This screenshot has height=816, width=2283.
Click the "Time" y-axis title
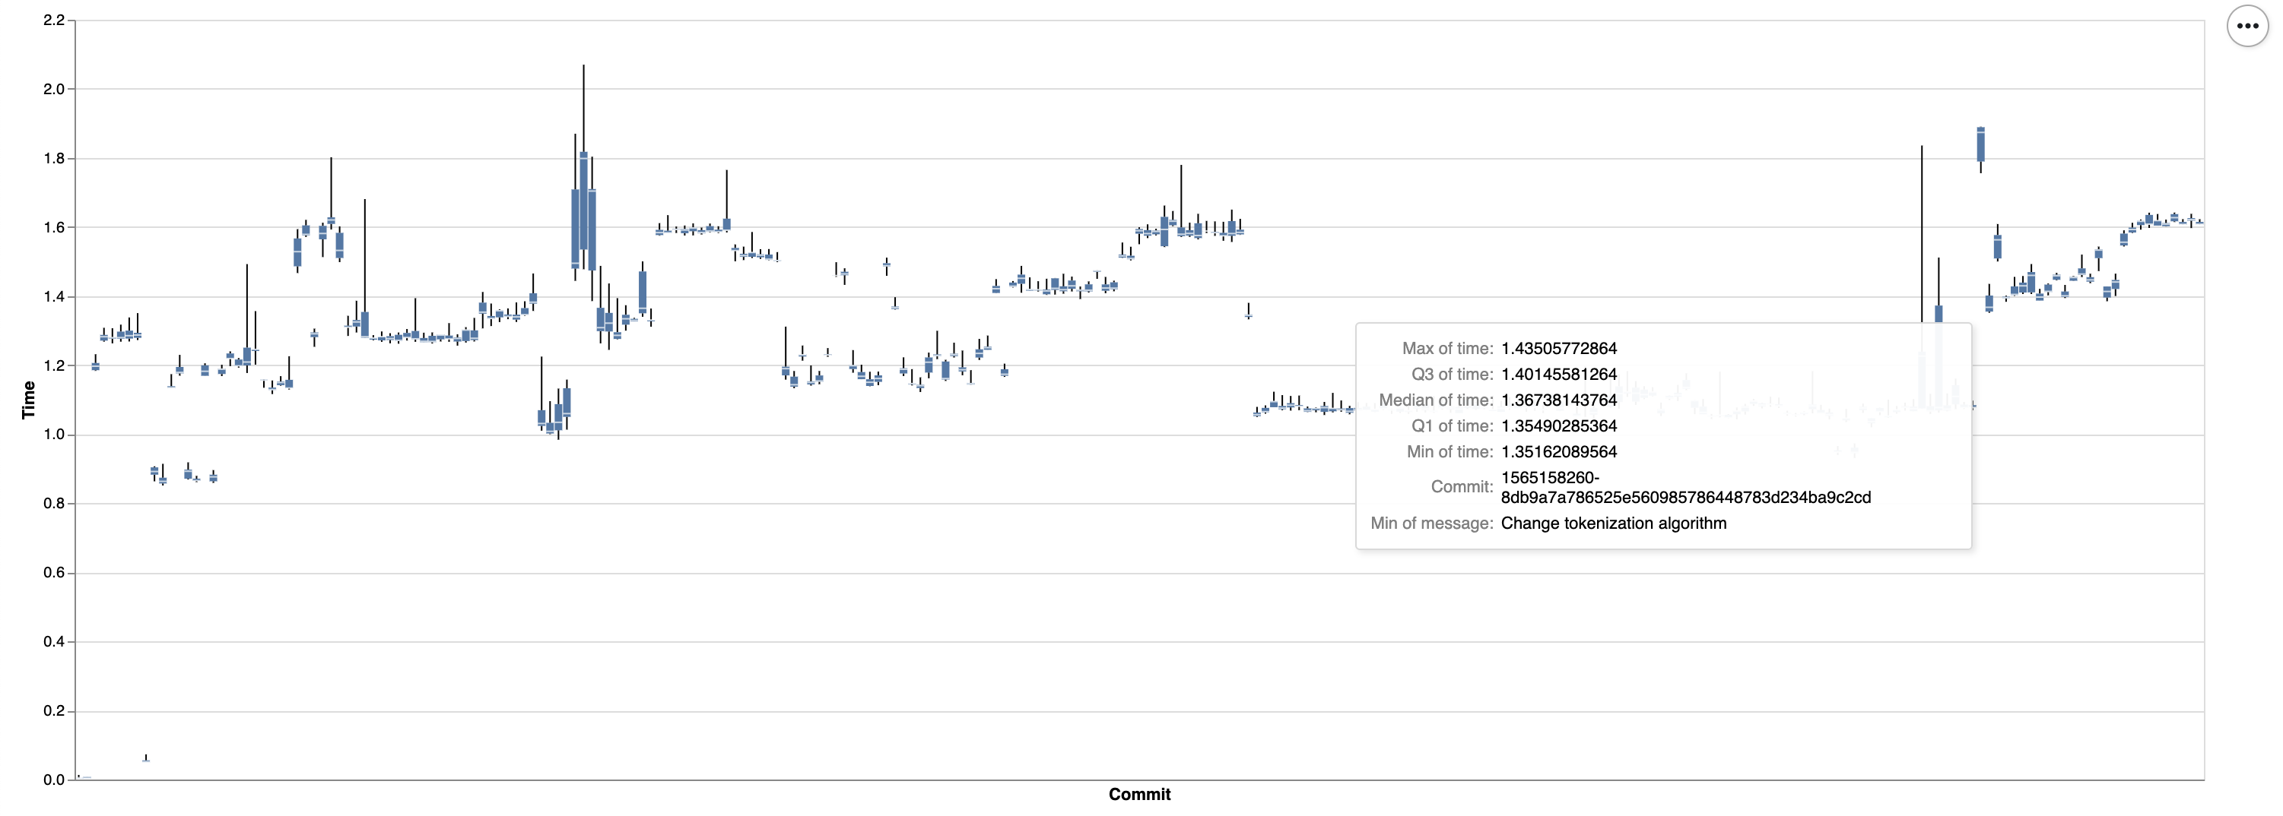(28, 399)
